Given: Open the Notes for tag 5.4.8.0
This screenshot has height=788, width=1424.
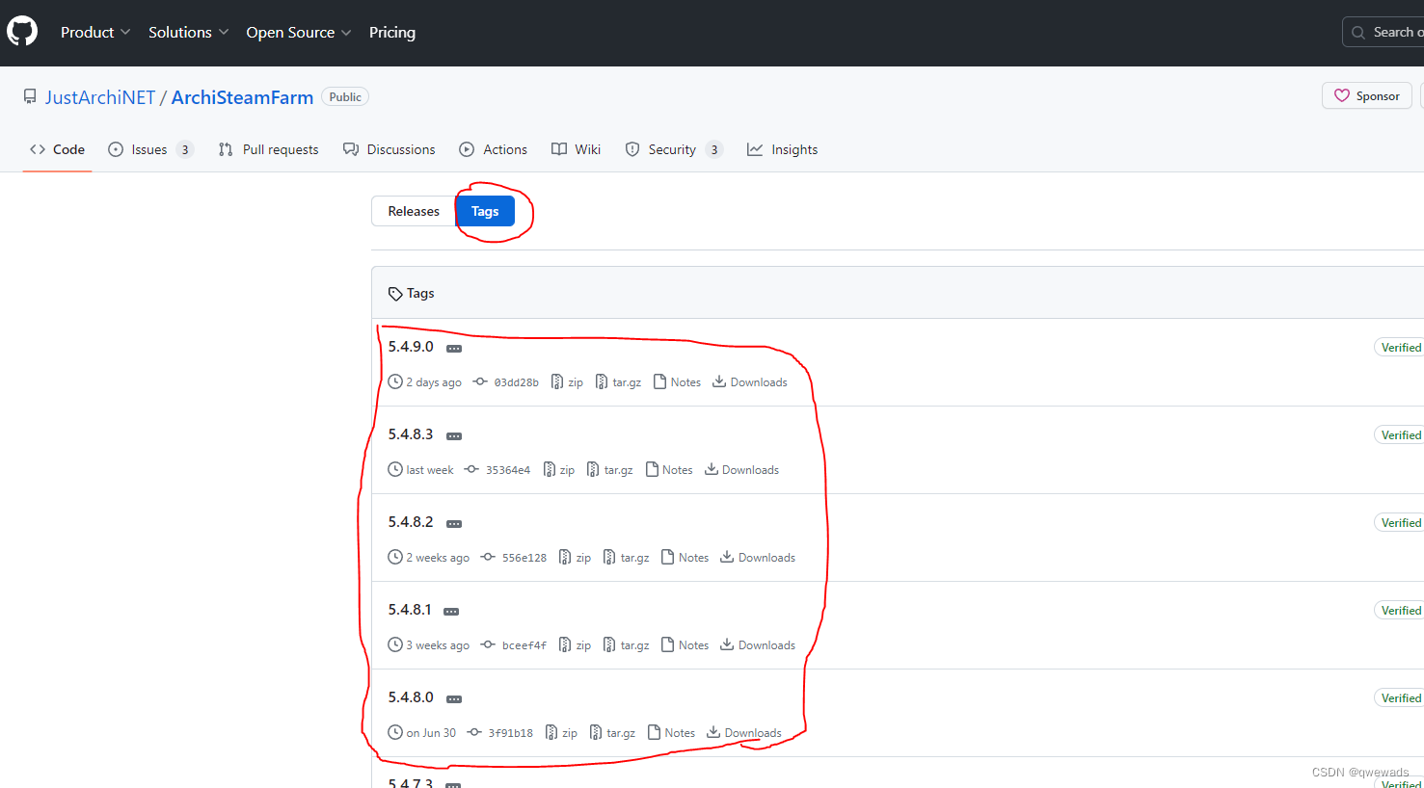Looking at the screenshot, I should pyautogui.click(x=671, y=733).
